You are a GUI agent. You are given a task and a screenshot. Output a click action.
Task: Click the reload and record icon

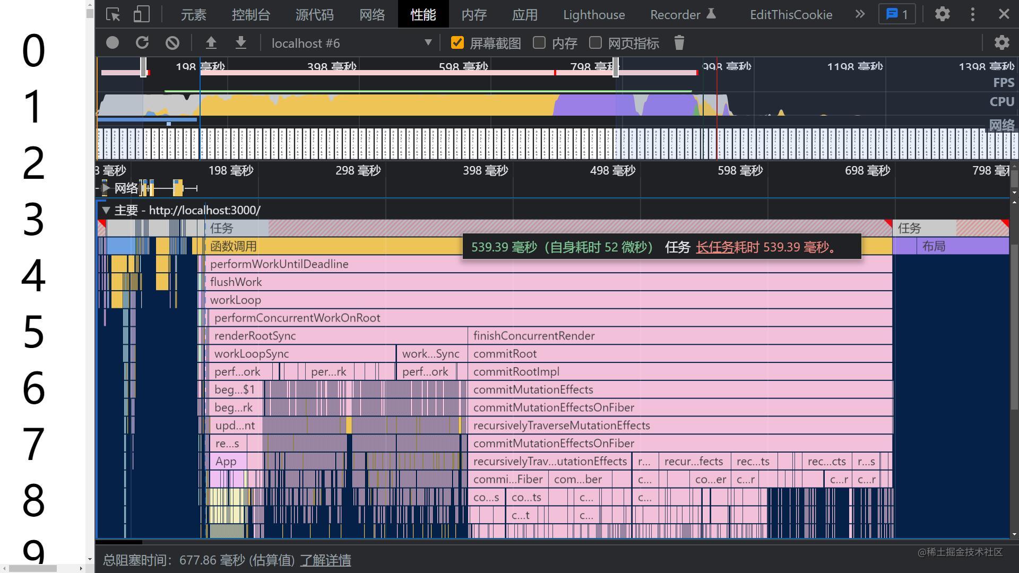pyautogui.click(x=142, y=43)
